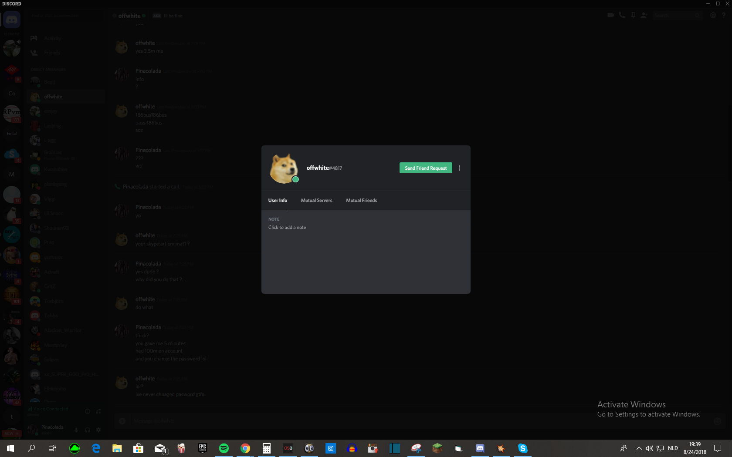This screenshot has height=457, width=732.
Task: Open Microsoft Edge from the taskbar
Action: [x=96, y=448]
